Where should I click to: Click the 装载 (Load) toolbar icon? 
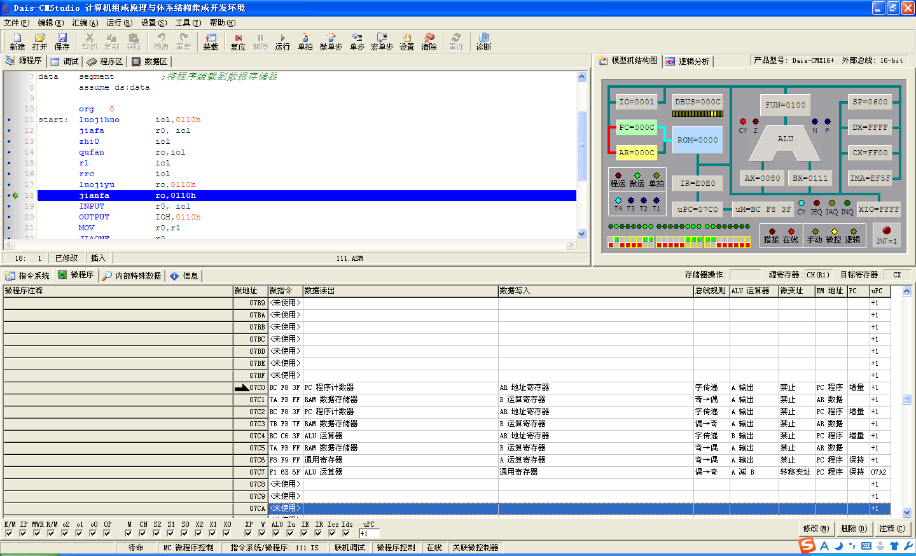click(211, 42)
